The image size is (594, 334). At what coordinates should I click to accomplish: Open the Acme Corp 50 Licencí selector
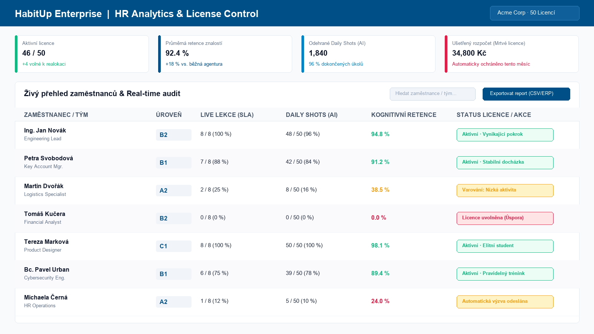tap(535, 13)
